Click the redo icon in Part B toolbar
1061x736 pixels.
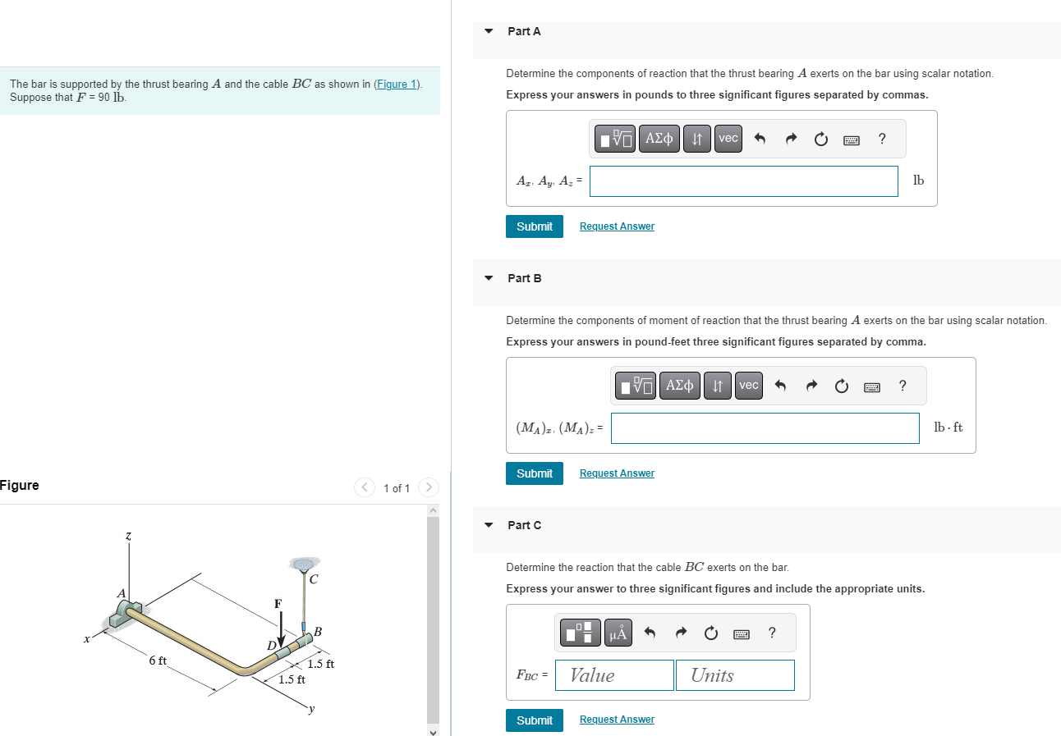(811, 385)
